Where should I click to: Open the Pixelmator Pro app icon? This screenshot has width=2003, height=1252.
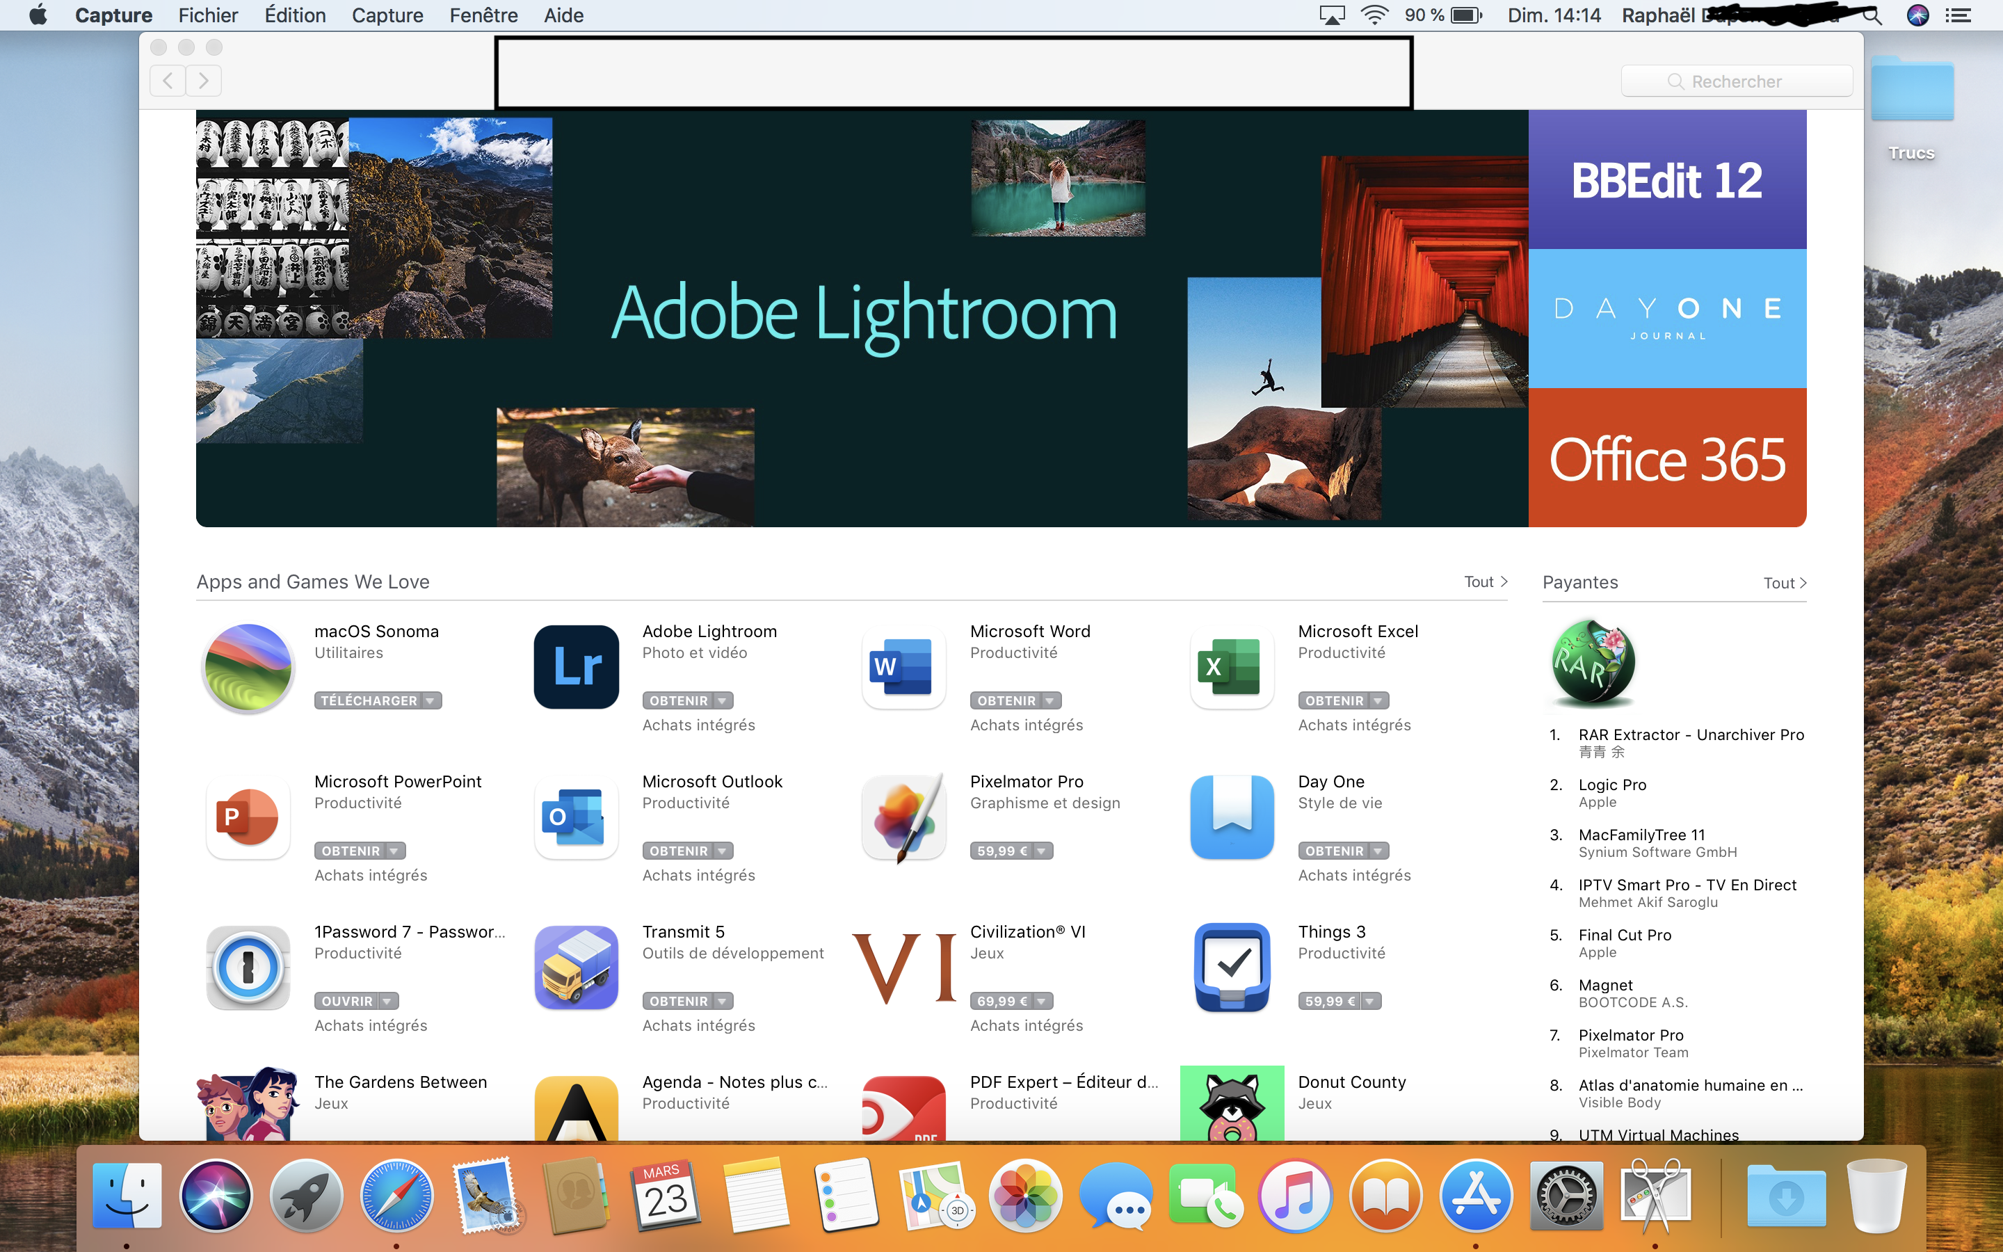click(903, 817)
